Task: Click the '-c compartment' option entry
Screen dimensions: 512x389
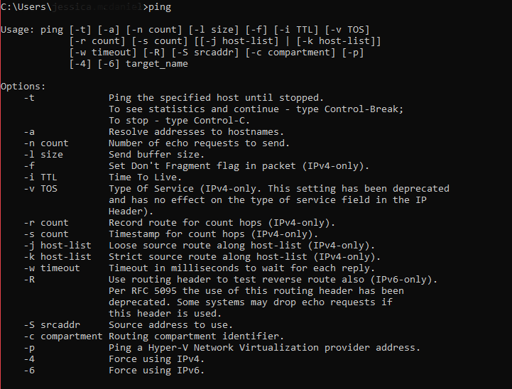Action: click(x=63, y=336)
